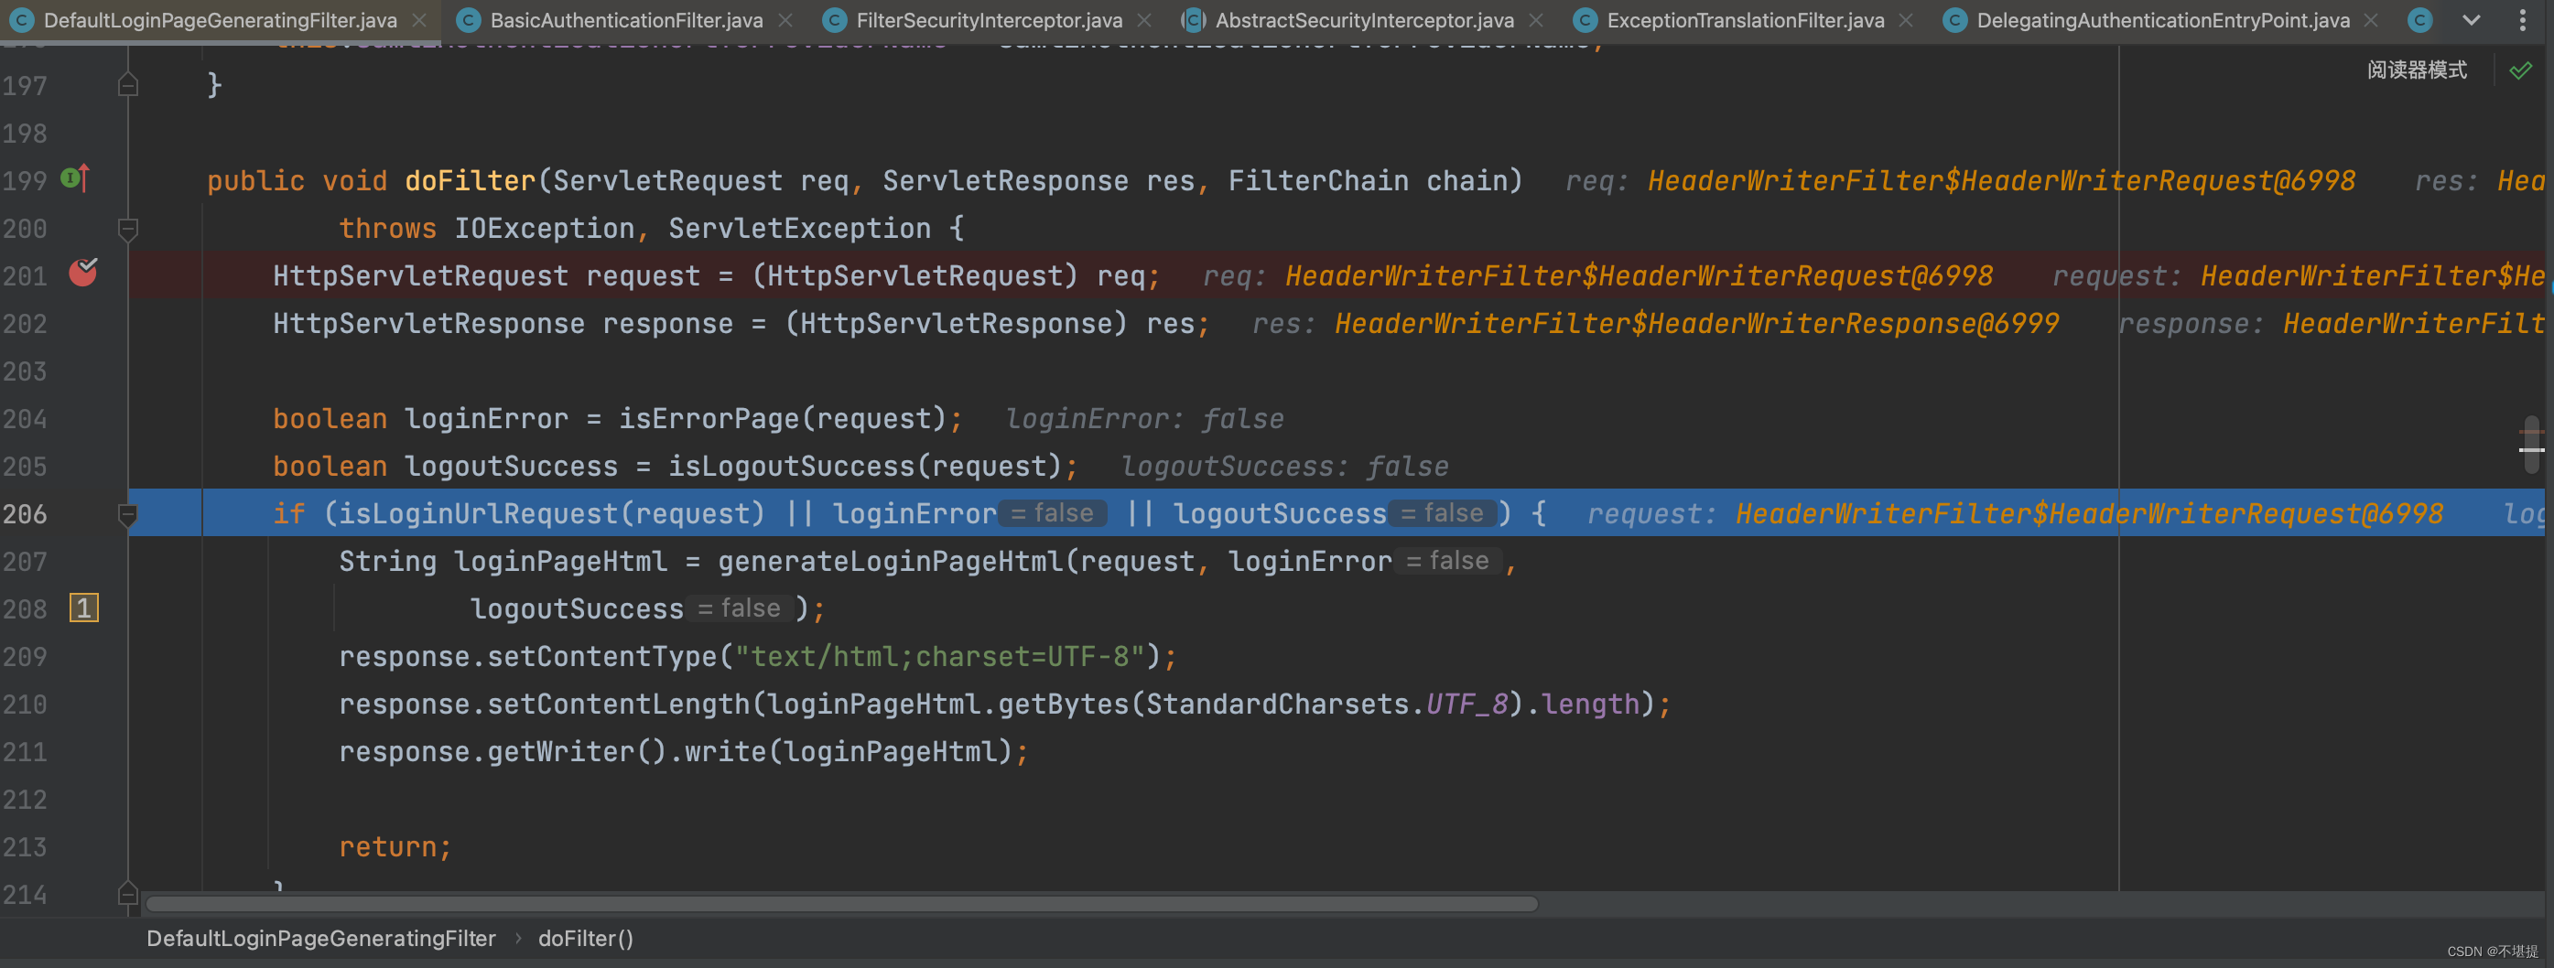Click the vertical scrollbar thumb

pyautogui.click(x=2531, y=443)
